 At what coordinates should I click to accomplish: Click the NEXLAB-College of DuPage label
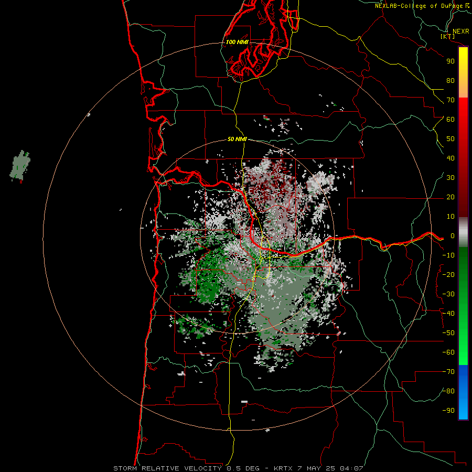tap(419, 6)
